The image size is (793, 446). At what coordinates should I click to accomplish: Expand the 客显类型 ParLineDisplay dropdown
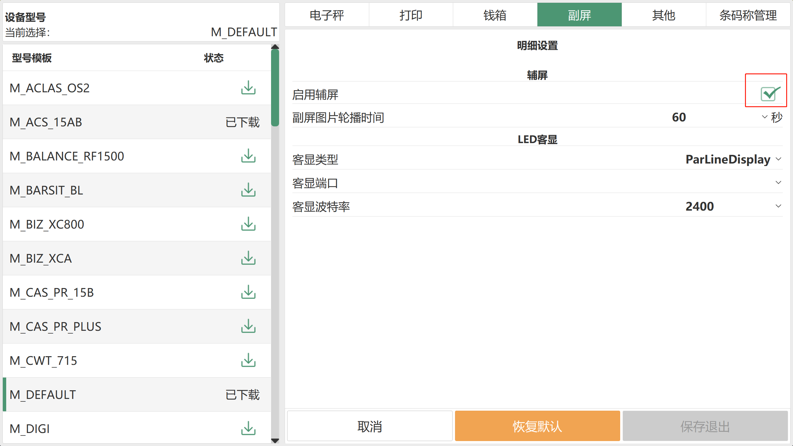point(778,159)
